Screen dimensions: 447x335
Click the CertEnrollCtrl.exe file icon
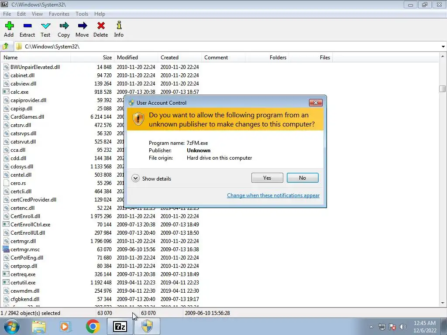tap(6, 224)
